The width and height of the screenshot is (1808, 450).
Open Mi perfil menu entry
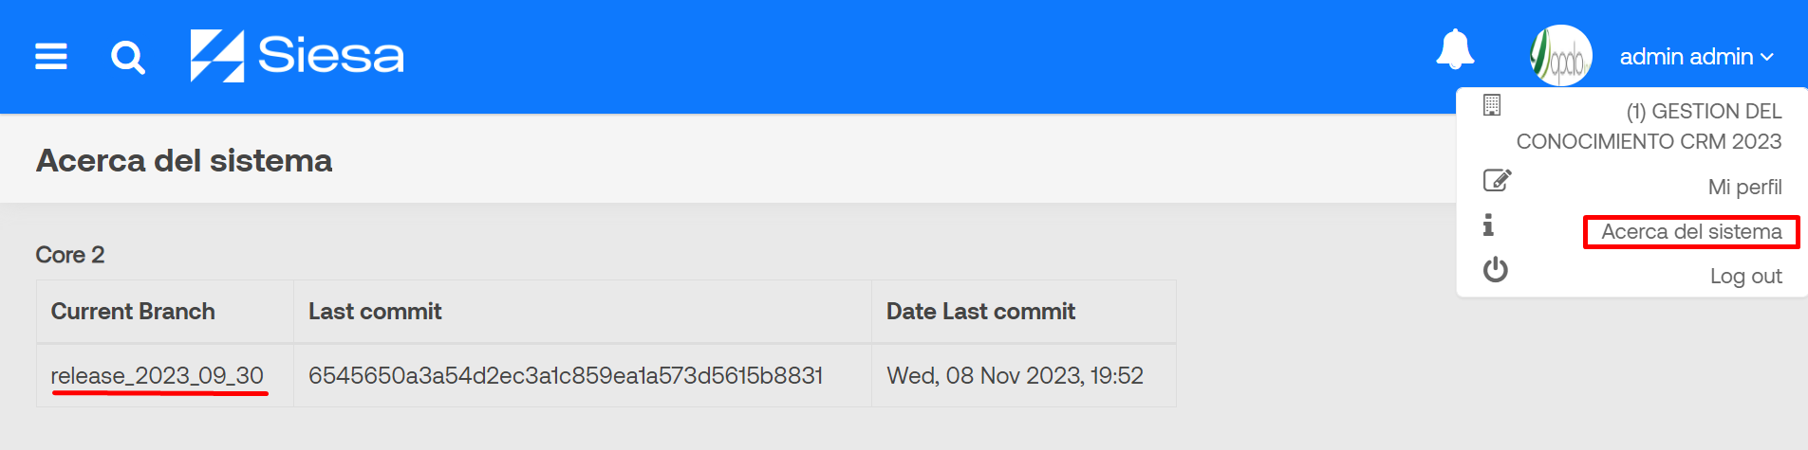pos(1744,187)
